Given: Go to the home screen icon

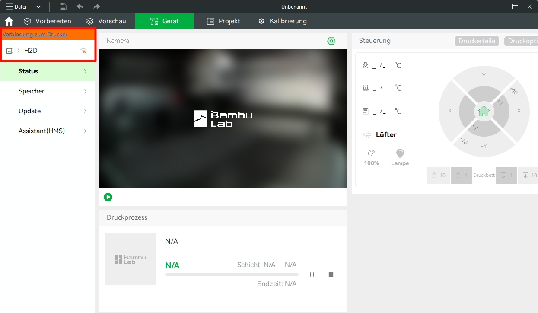Looking at the screenshot, I should (9, 21).
